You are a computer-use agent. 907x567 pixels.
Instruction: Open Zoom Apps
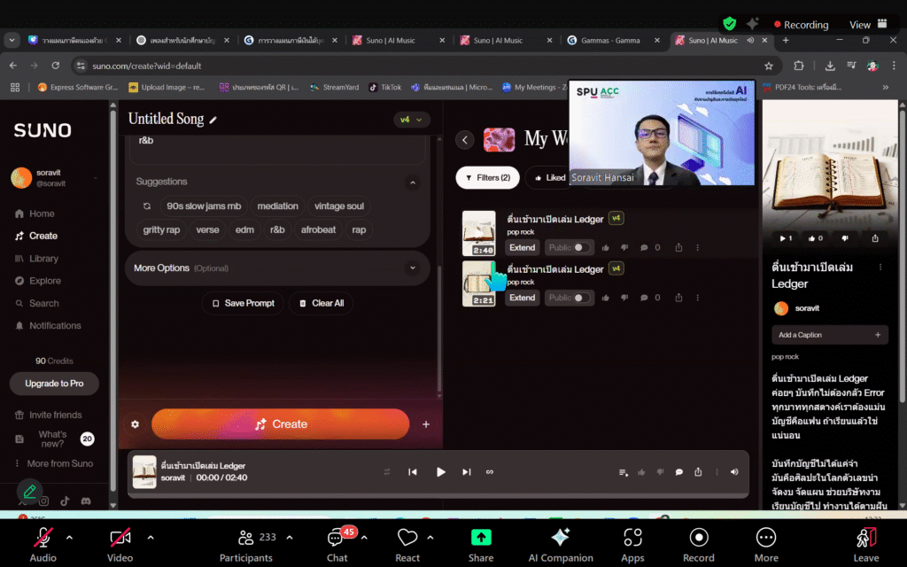click(632, 545)
